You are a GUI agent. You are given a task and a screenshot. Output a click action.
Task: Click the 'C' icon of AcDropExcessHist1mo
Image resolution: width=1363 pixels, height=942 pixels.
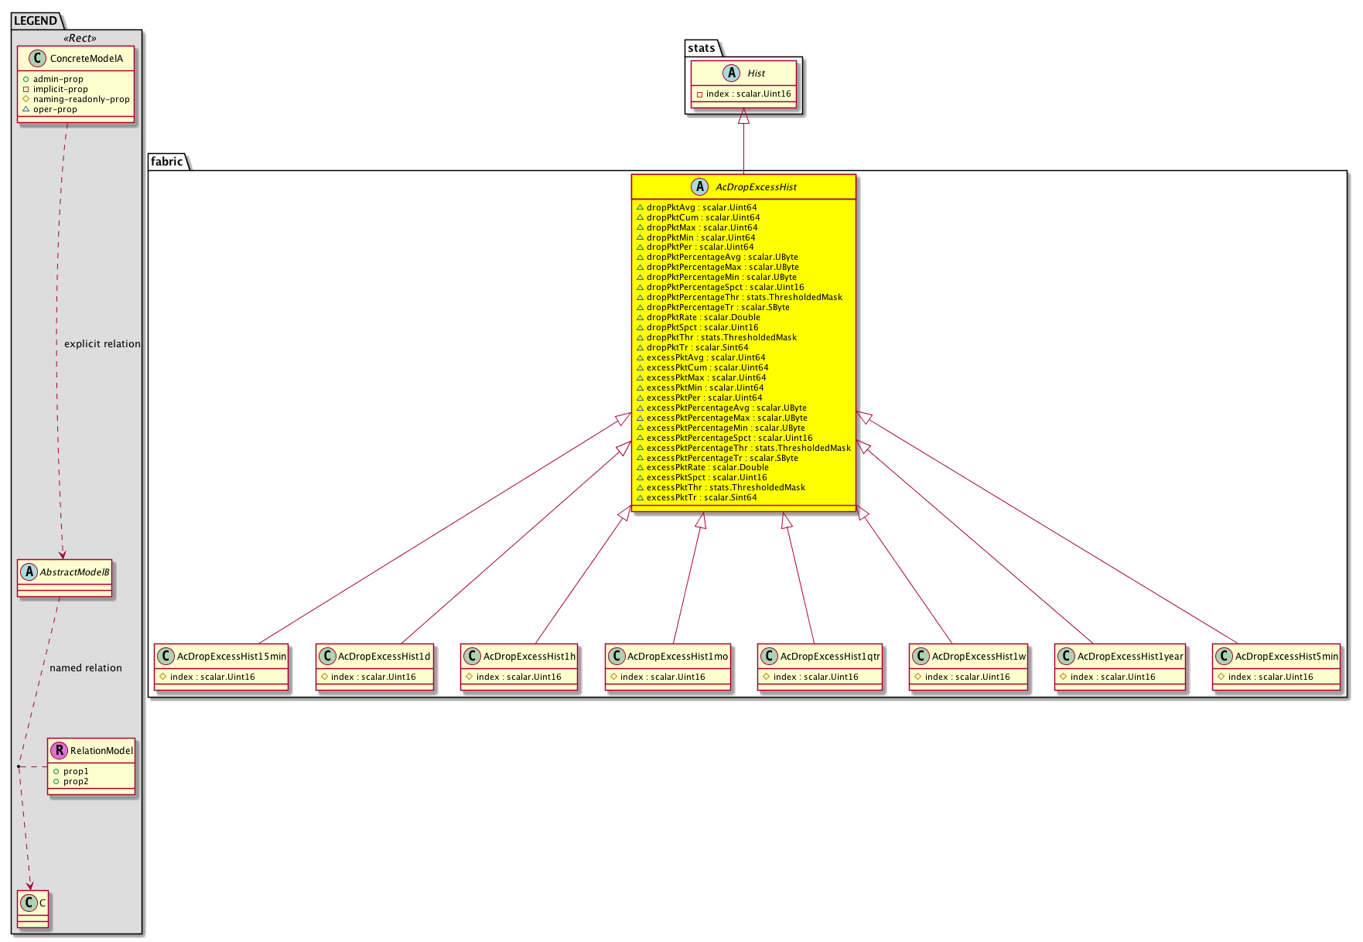pyautogui.click(x=616, y=657)
